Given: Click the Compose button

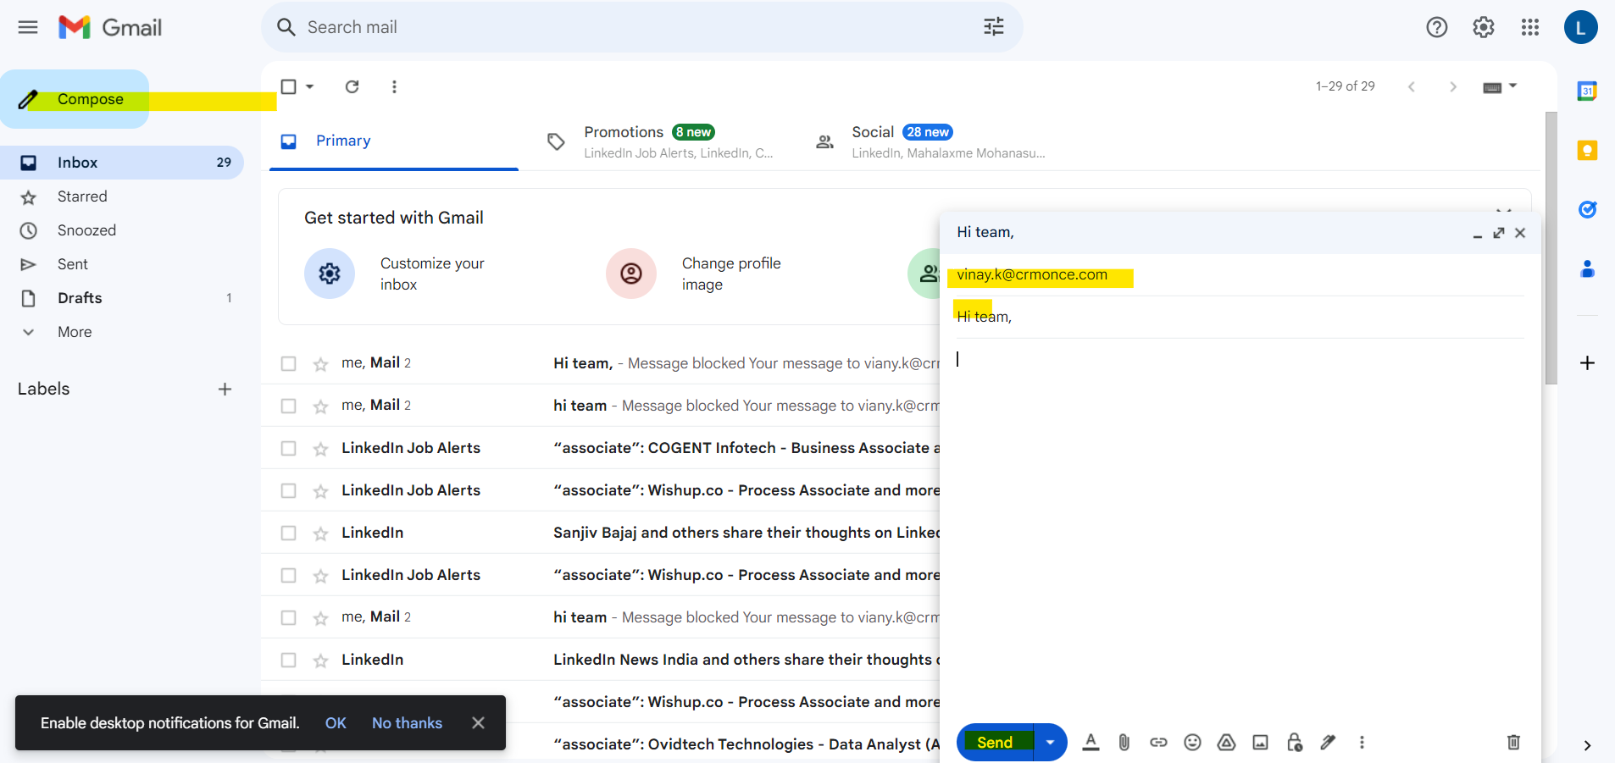Looking at the screenshot, I should 75,99.
